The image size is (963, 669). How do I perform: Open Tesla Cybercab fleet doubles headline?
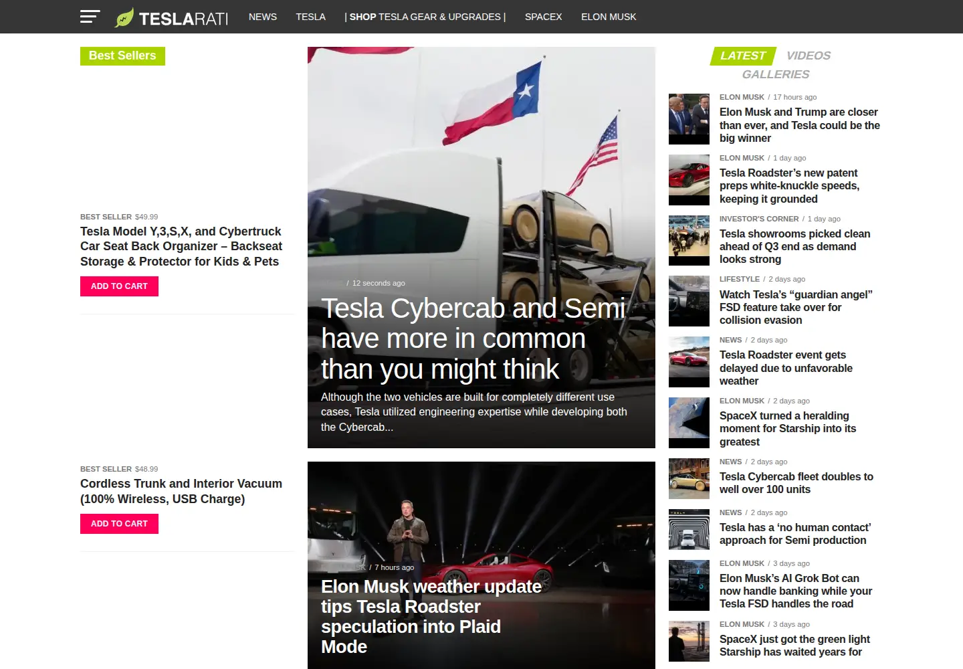coord(796,483)
